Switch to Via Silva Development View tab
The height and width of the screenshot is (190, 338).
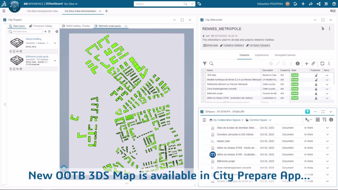click(x=42, y=11)
